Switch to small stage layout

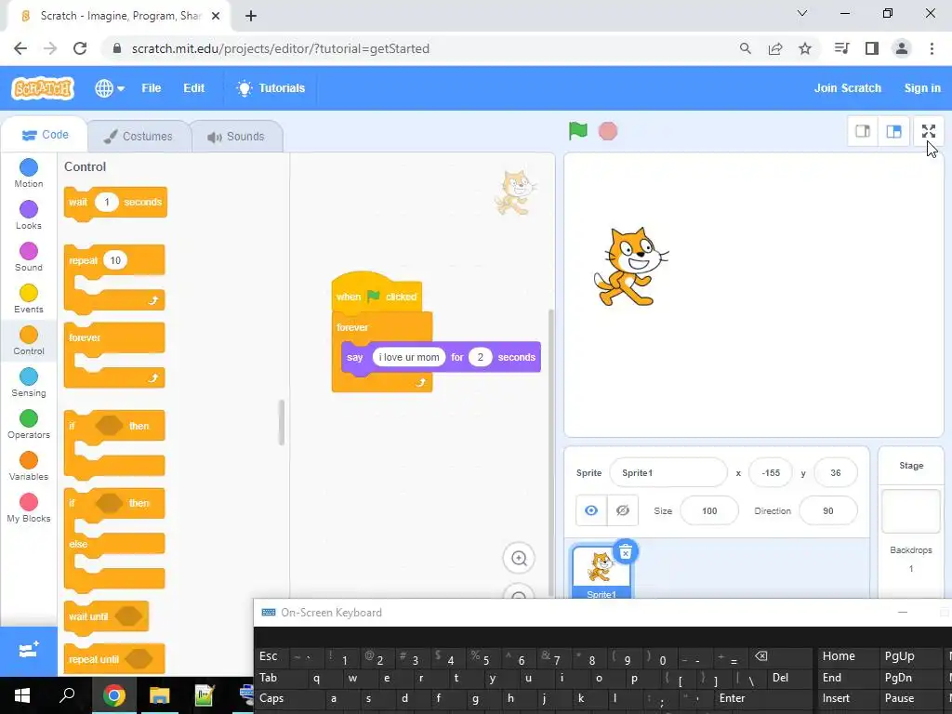[x=862, y=131]
